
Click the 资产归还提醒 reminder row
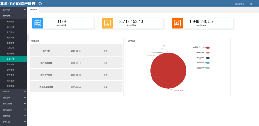(x=76, y=62)
